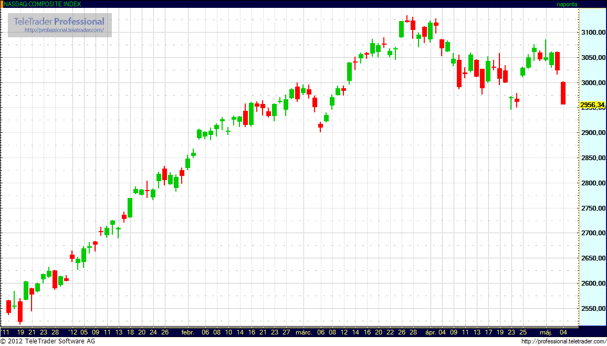The image size is (607, 346).
Task: Click the '05' date label on the axis
Action: [x=84, y=332]
